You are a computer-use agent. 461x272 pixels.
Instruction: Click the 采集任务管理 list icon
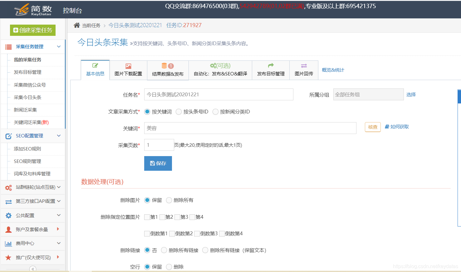pyautogui.click(x=8, y=47)
